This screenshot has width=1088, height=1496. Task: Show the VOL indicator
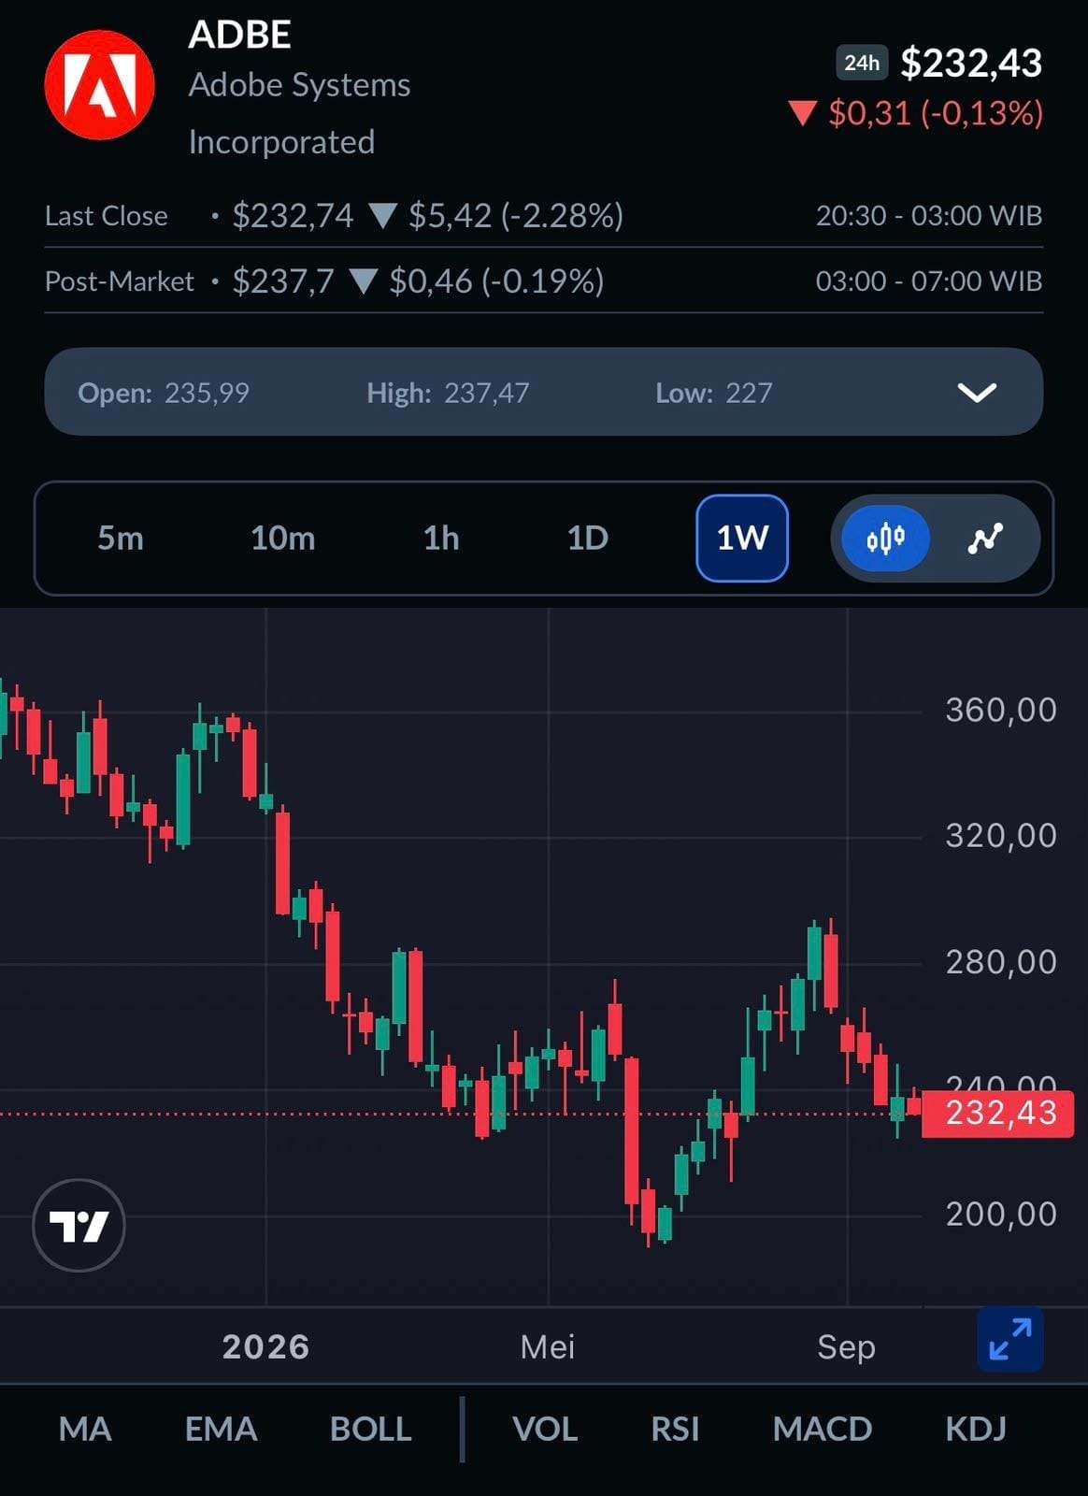545,1429
